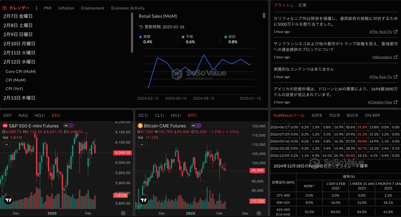Screen dimensions: 401x217
Task: Click TradingView logo on S&P 500 chart
Action: (x=9, y=200)
